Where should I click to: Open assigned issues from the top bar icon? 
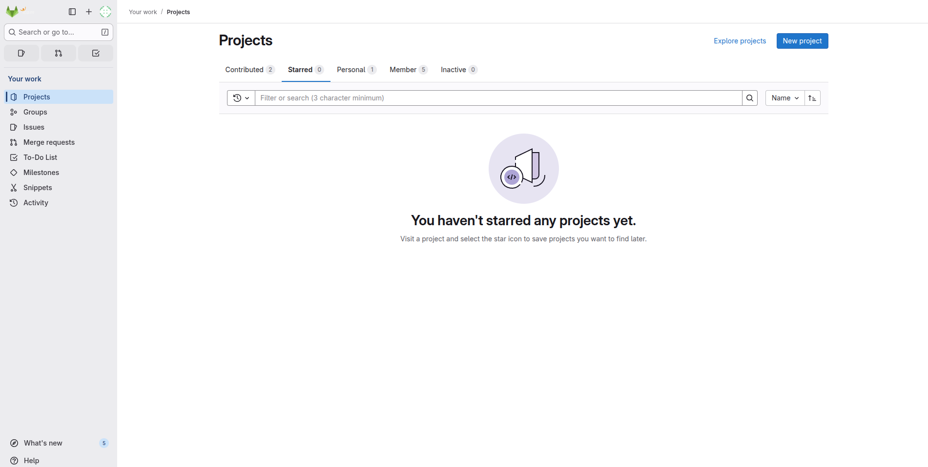tap(21, 53)
